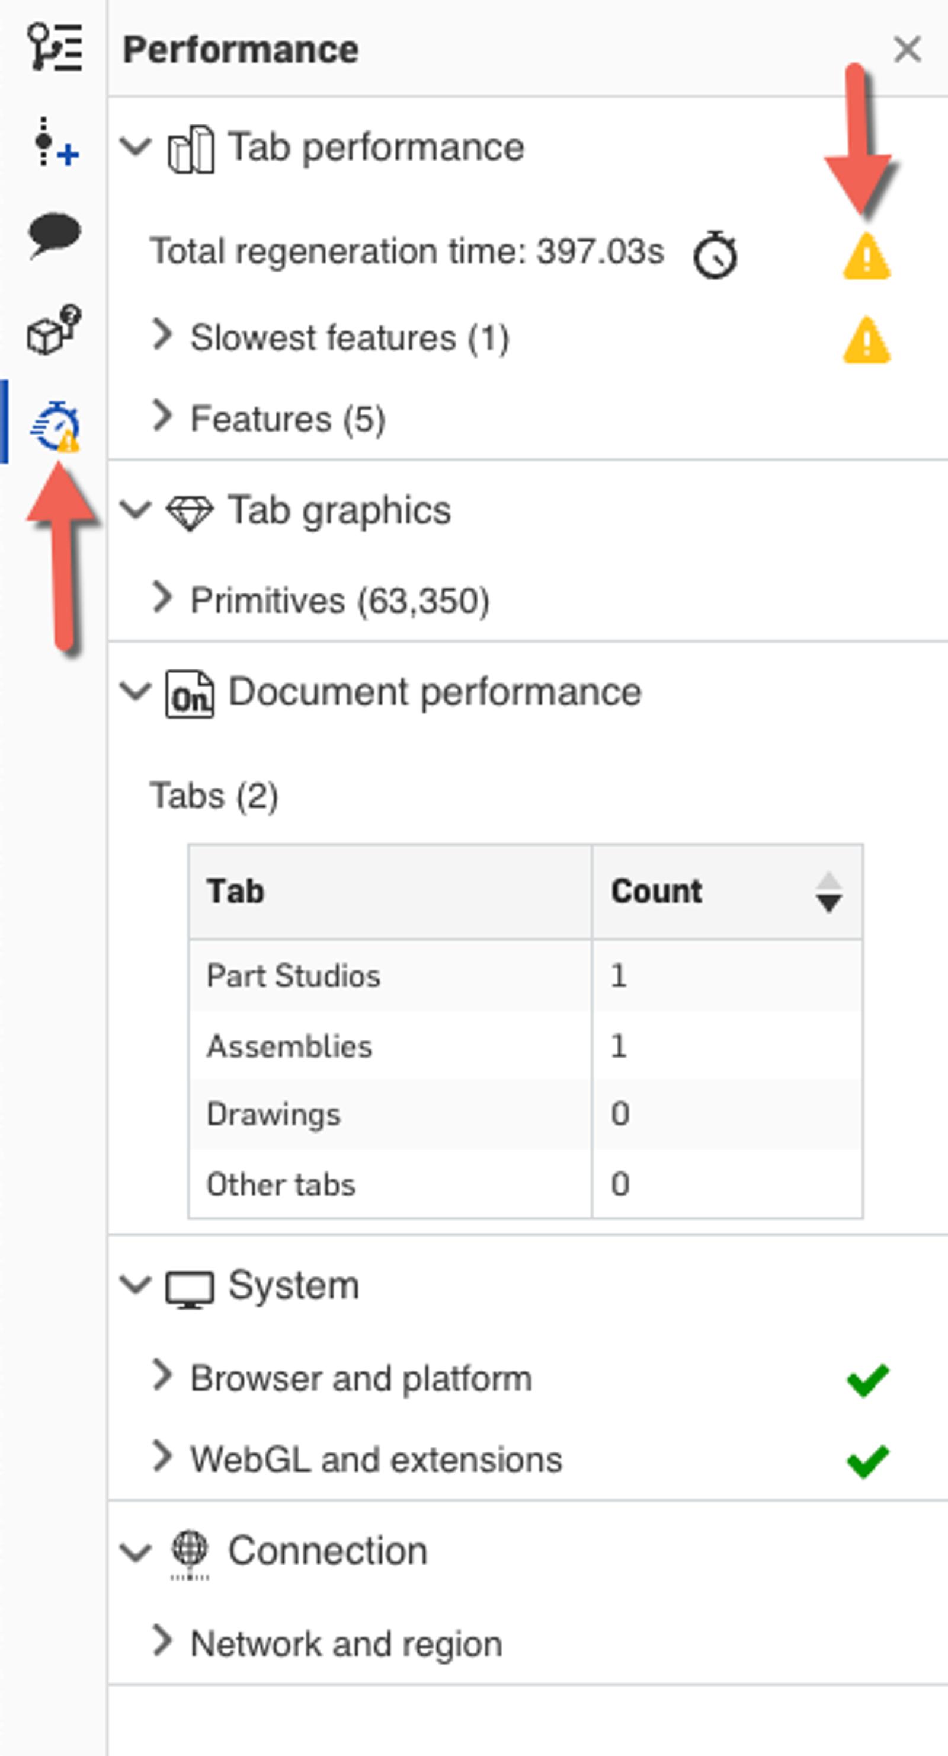Click warning icon beside Slowest features
Screen dimensions: 948x1756
click(866, 340)
